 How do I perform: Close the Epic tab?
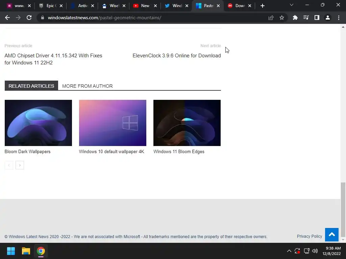(61, 6)
